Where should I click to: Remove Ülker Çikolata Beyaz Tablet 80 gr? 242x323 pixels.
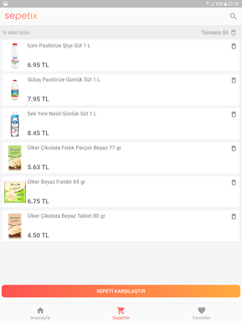(234, 216)
